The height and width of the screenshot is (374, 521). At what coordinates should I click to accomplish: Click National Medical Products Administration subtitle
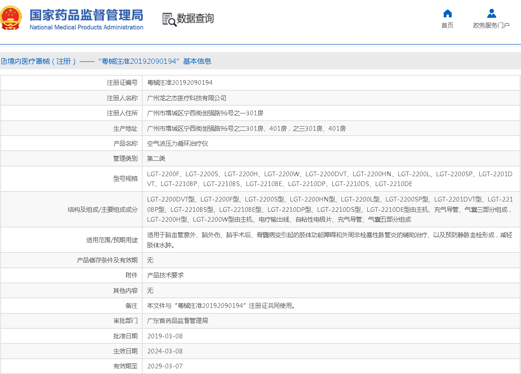(86, 27)
